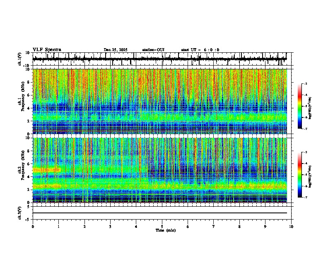Click time axis tick label 9
The height and width of the screenshot is (254, 328).
coord(265,227)
